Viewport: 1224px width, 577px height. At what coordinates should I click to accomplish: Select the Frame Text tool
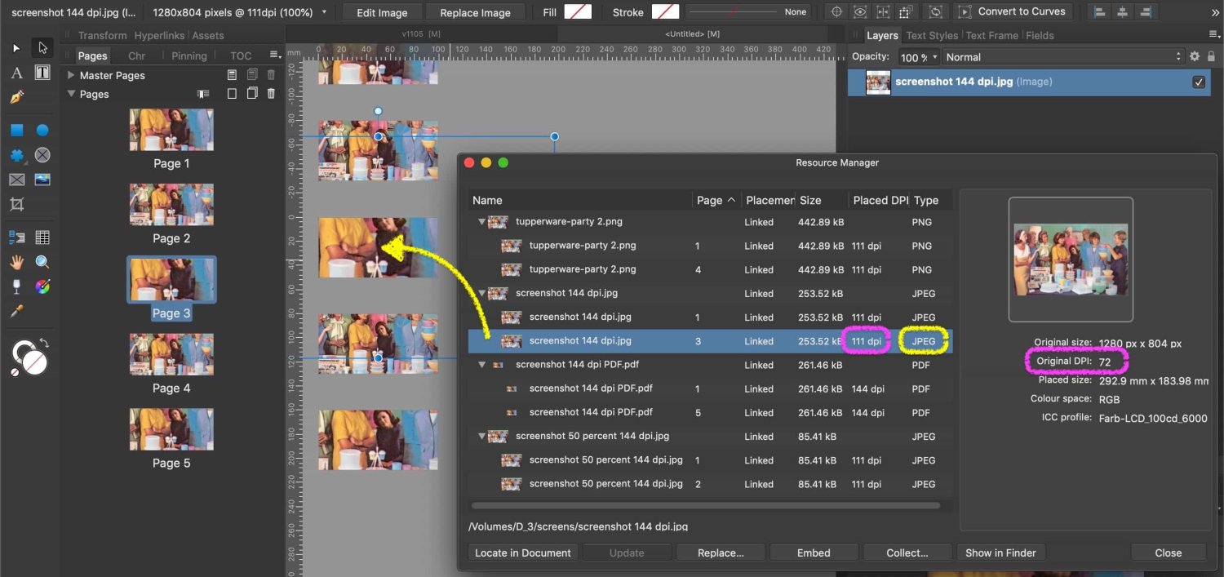(42, 73)
